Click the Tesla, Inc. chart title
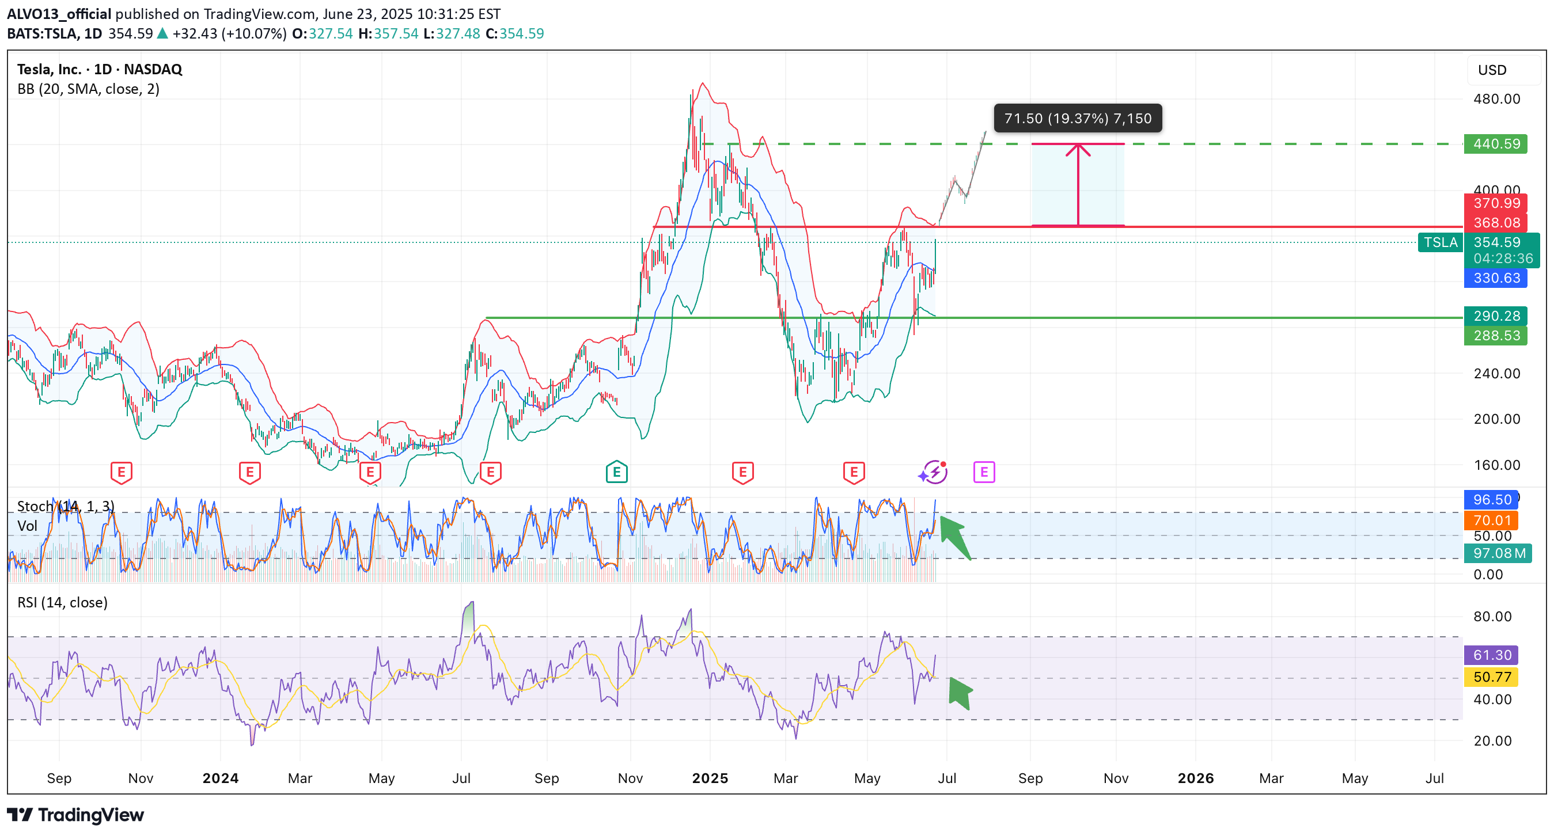1554x836 pixels. click(100, 69)
